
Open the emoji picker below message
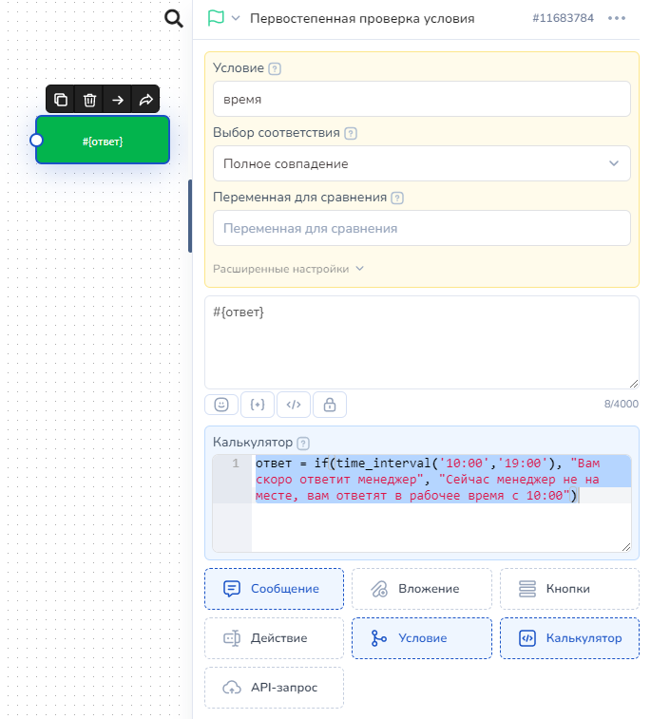pyautogui.click(x=221, y=405)
